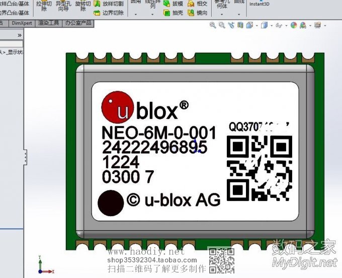Open the 渲染工具 tab
Viewport: 342px width, 278px height.
pos(49,23)
